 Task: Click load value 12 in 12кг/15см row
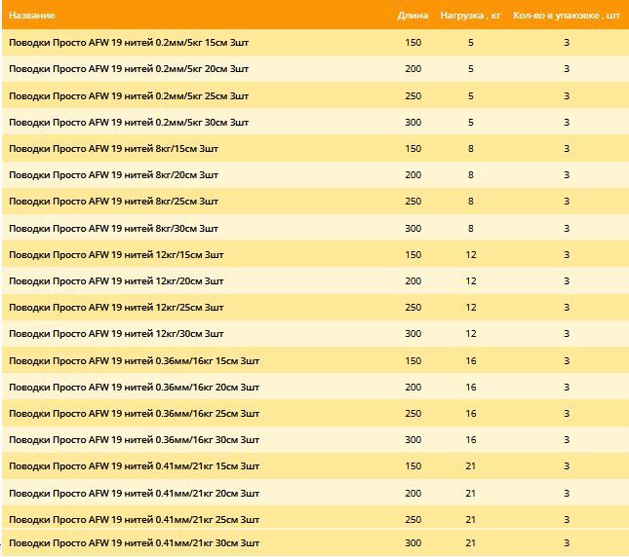click(471, 255)
